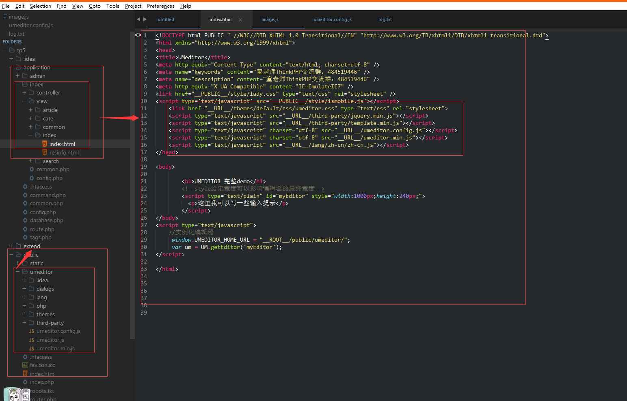Click the favicon.ico image icon
Viewport: 627px width, 401px height.
(x=25, y=365)
